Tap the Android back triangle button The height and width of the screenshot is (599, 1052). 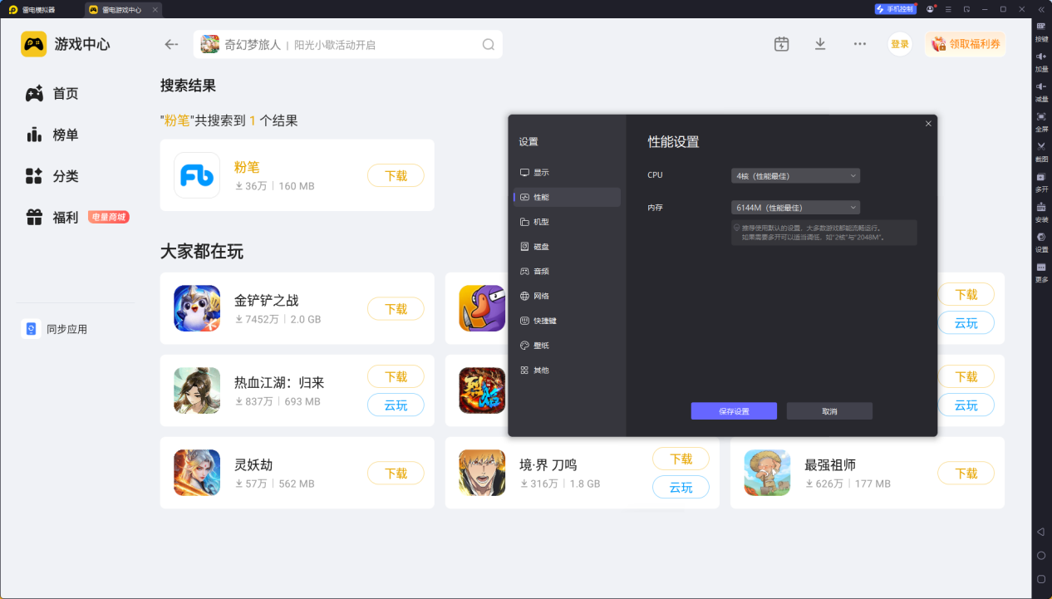tap(1040, 531)
